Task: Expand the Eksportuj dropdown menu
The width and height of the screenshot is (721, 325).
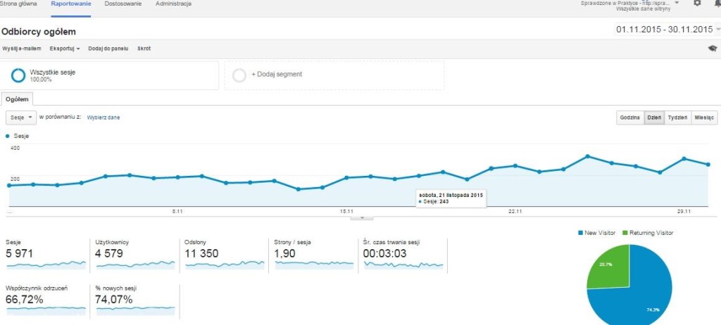Action: tap(65, 49)
